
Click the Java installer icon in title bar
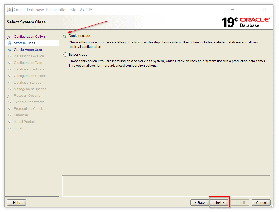10,10
